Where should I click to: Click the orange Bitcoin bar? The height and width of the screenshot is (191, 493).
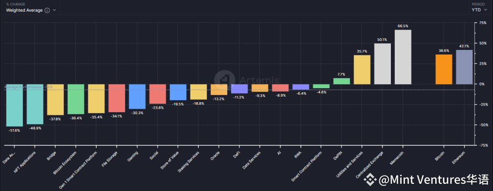click(443, 69)
